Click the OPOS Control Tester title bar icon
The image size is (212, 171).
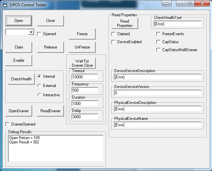pyautogui.click(x=5, y=5)
